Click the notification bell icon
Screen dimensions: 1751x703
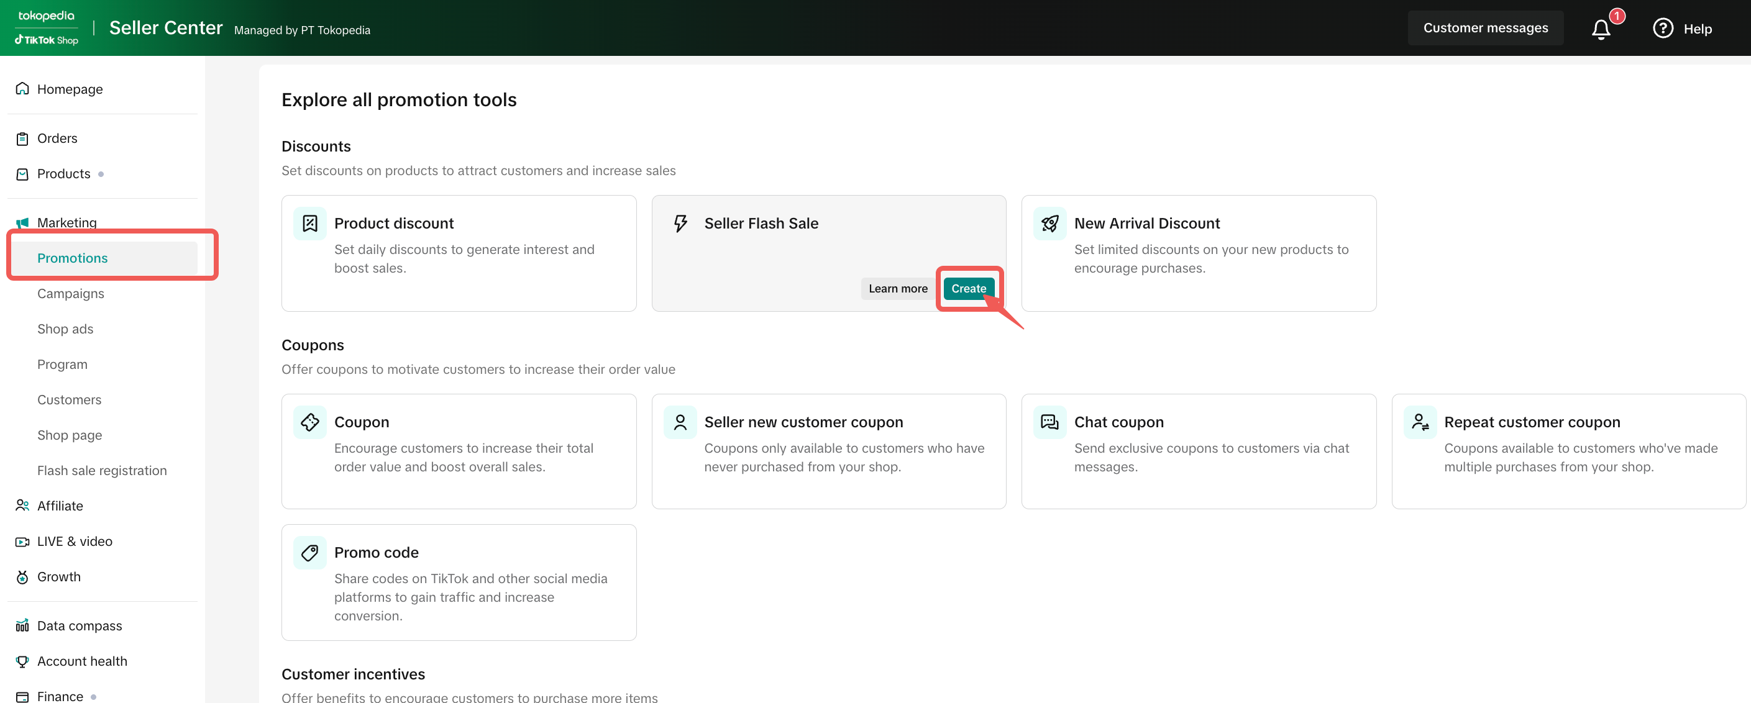click(1600, 29)
